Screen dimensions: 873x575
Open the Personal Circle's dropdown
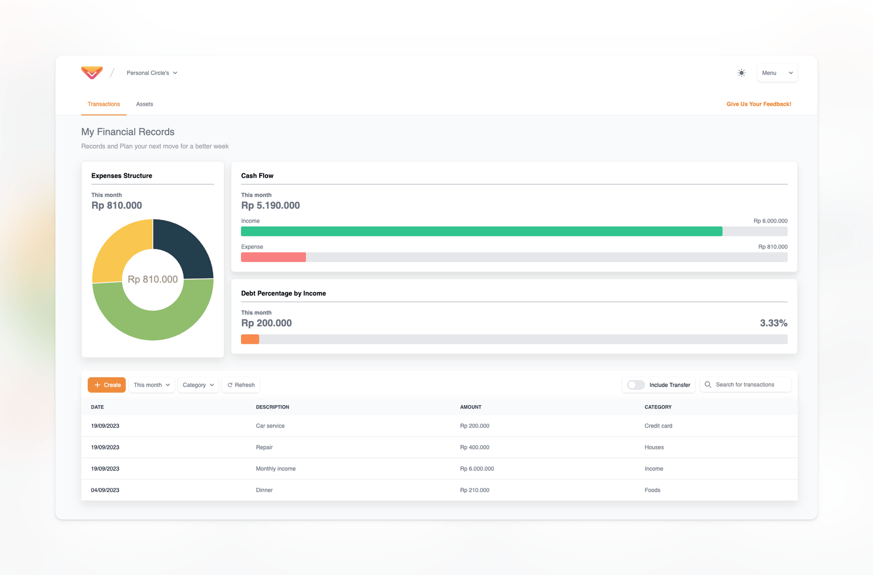click(x=152, y=73)
